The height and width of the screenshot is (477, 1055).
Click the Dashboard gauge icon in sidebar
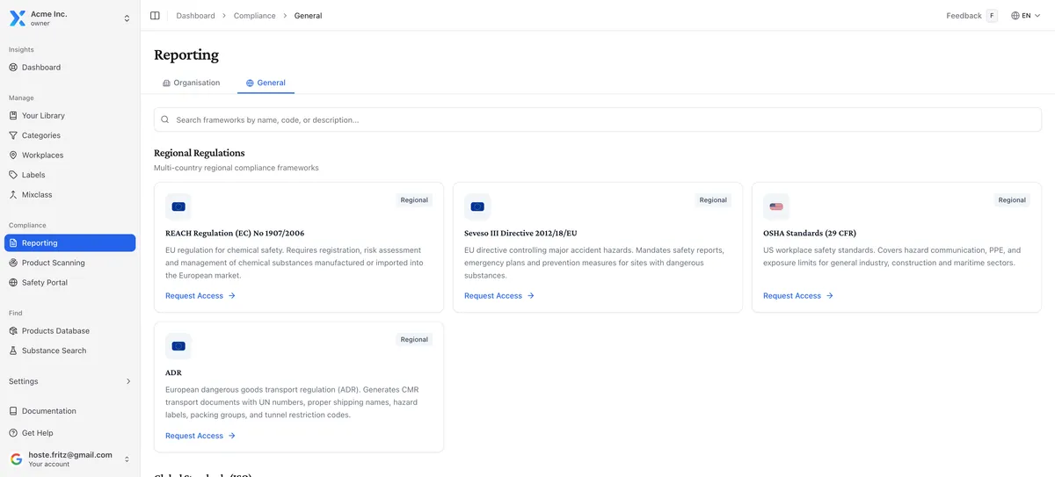pos(13,68)
